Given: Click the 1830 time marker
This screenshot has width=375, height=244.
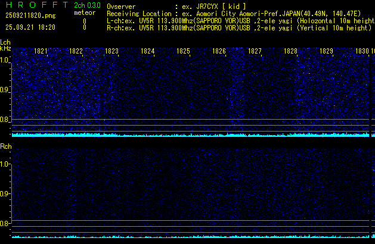Looking at the screenshot, I should [362, 52].
